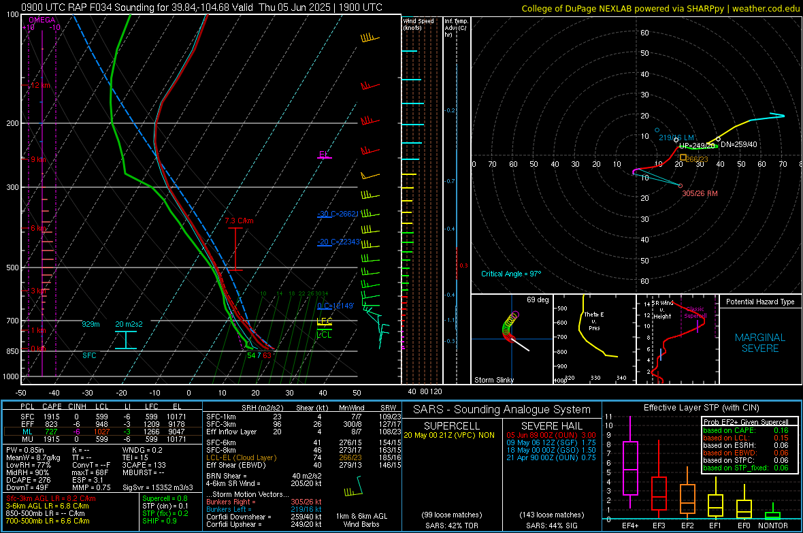
Task: Select the highlighted ML parcel row
Action: (103, 432)
